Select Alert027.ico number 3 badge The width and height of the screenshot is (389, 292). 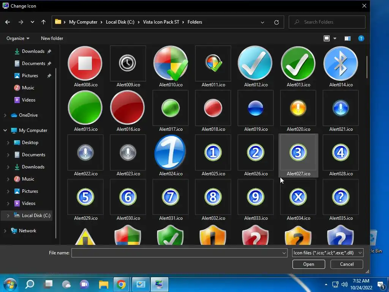[x=298, y=152]
